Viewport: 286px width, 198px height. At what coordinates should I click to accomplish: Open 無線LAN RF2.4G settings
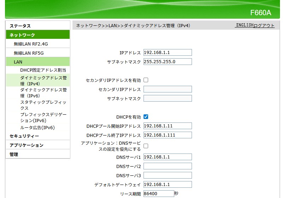click(31, 44)
